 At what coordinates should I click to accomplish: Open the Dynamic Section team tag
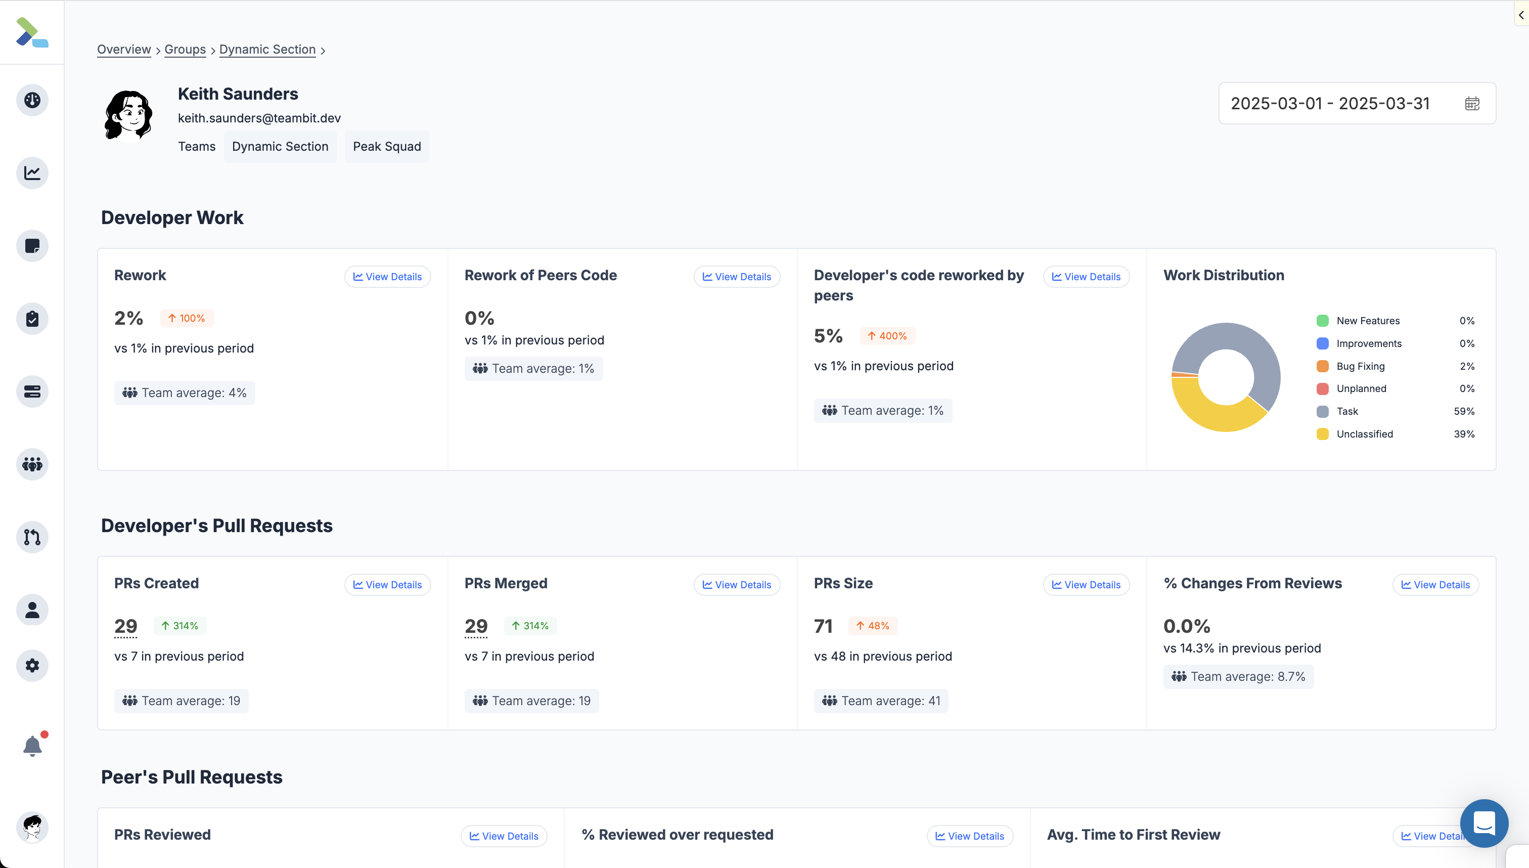[280, 147]
